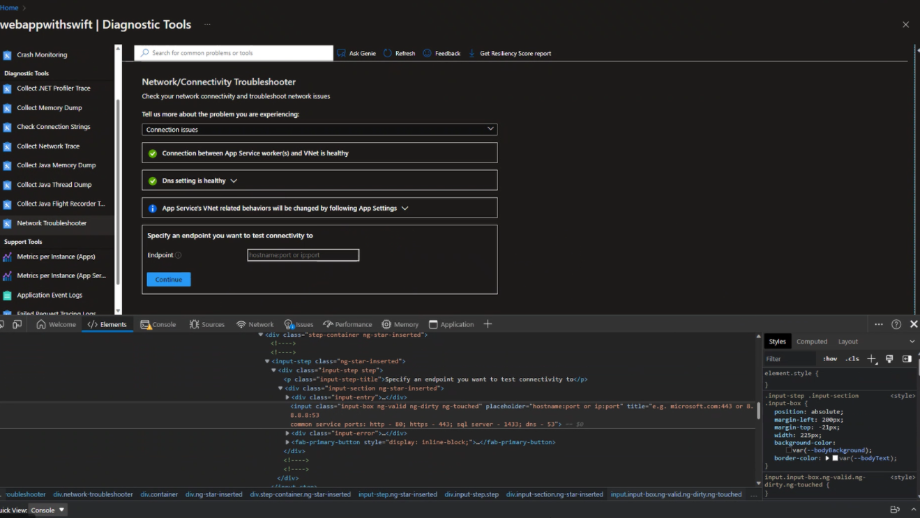The height and width of the screenshot is (518, 920).
Task: Click Collect Network Trace icon
Action: point(7,146)
